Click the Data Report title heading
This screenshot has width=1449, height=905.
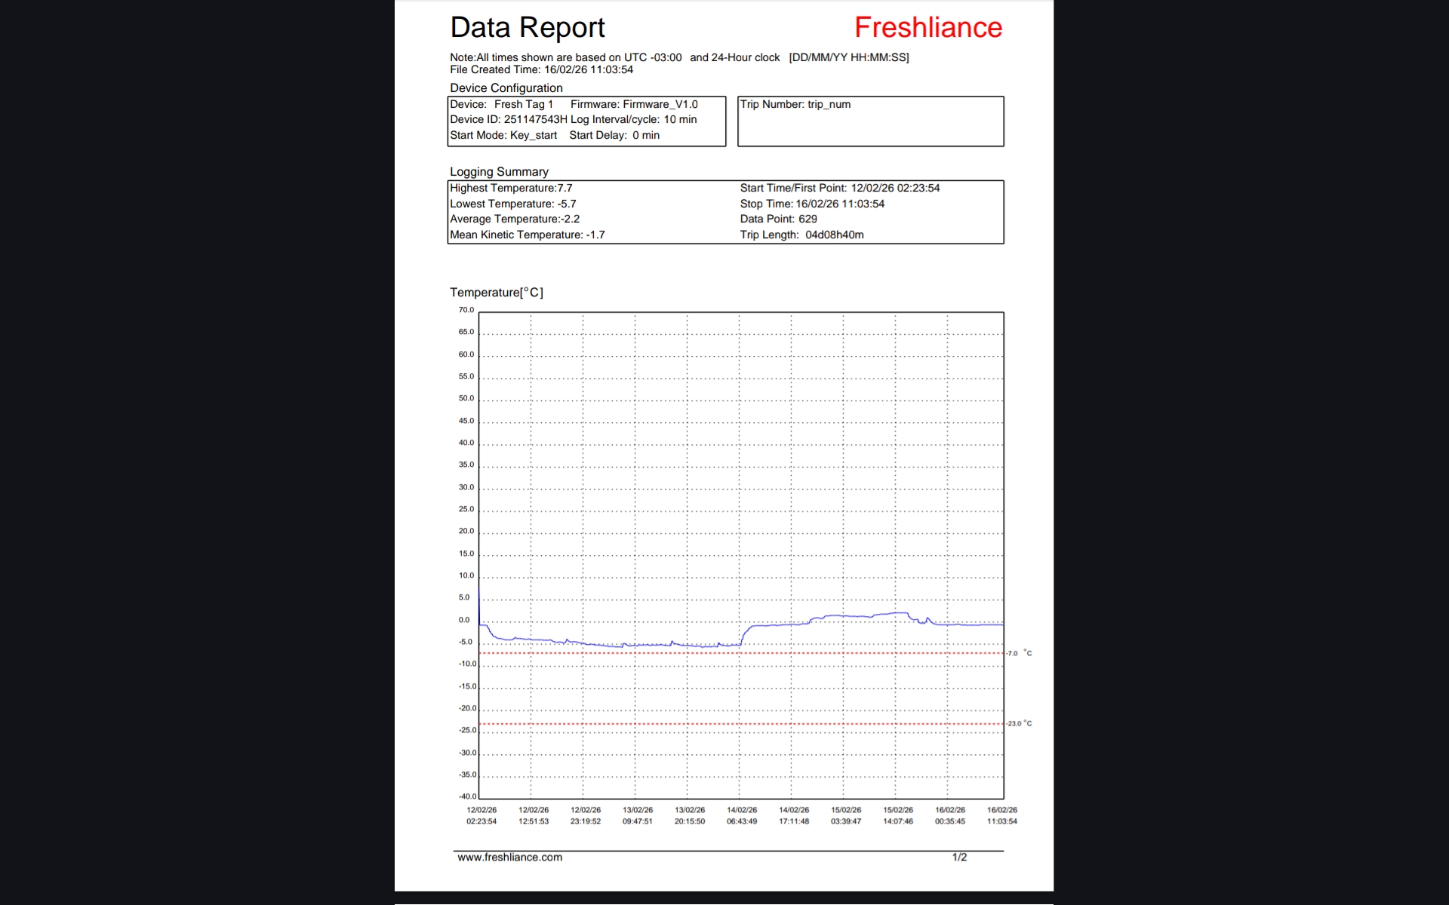pos(527,28)
